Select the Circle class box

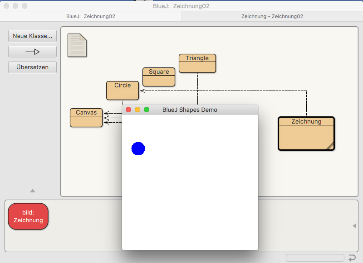(x=123, y=91)
